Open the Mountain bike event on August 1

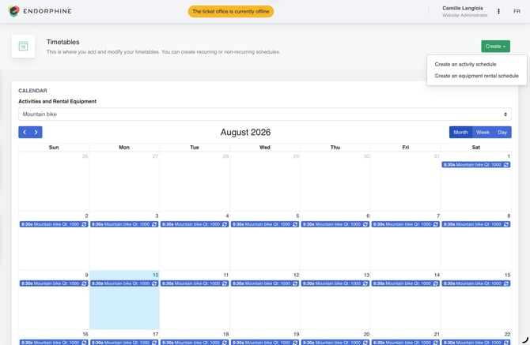pos(476,165)
